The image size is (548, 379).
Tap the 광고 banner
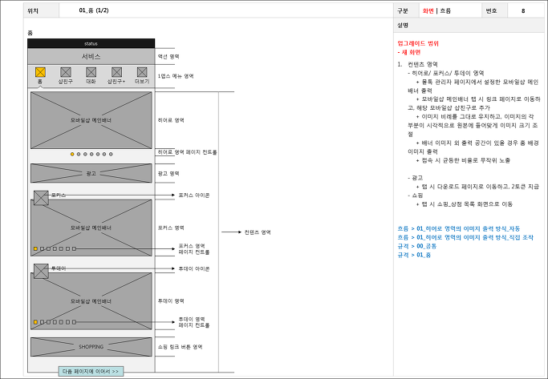point(91,173)
